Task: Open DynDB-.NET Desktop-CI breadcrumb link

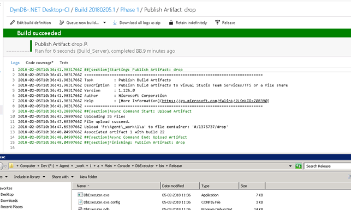Action: pos(40,10)
